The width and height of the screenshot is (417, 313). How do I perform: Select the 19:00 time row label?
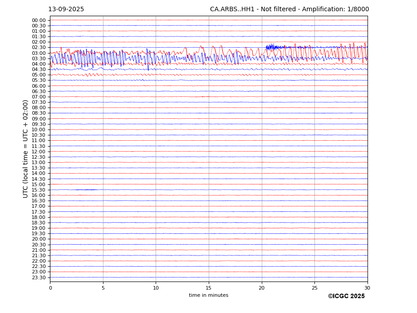point(39,228)
